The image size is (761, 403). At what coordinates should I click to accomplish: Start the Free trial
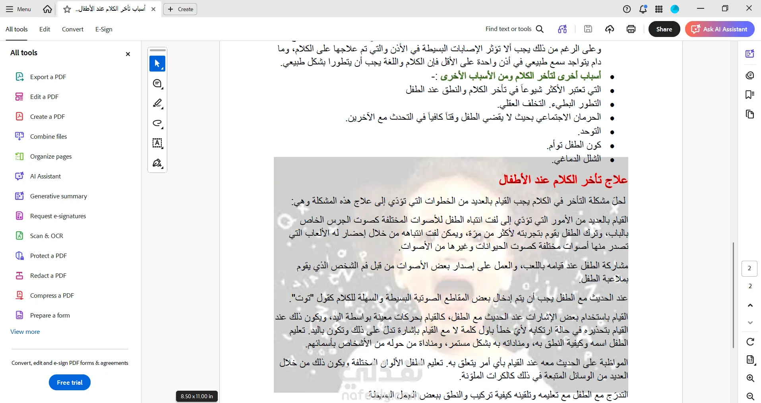point(70,382)
